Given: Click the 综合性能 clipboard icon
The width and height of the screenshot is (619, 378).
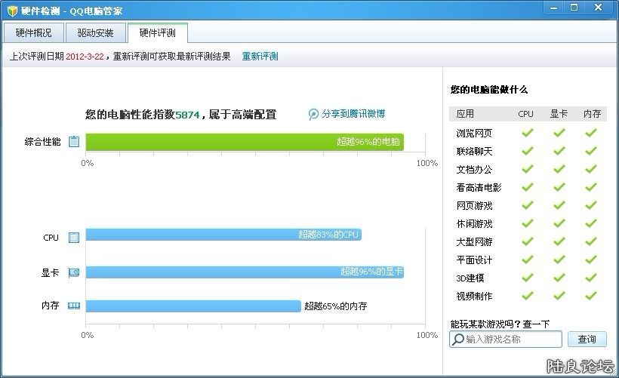Looking at the screenshot, I should [x=74, y=141].
